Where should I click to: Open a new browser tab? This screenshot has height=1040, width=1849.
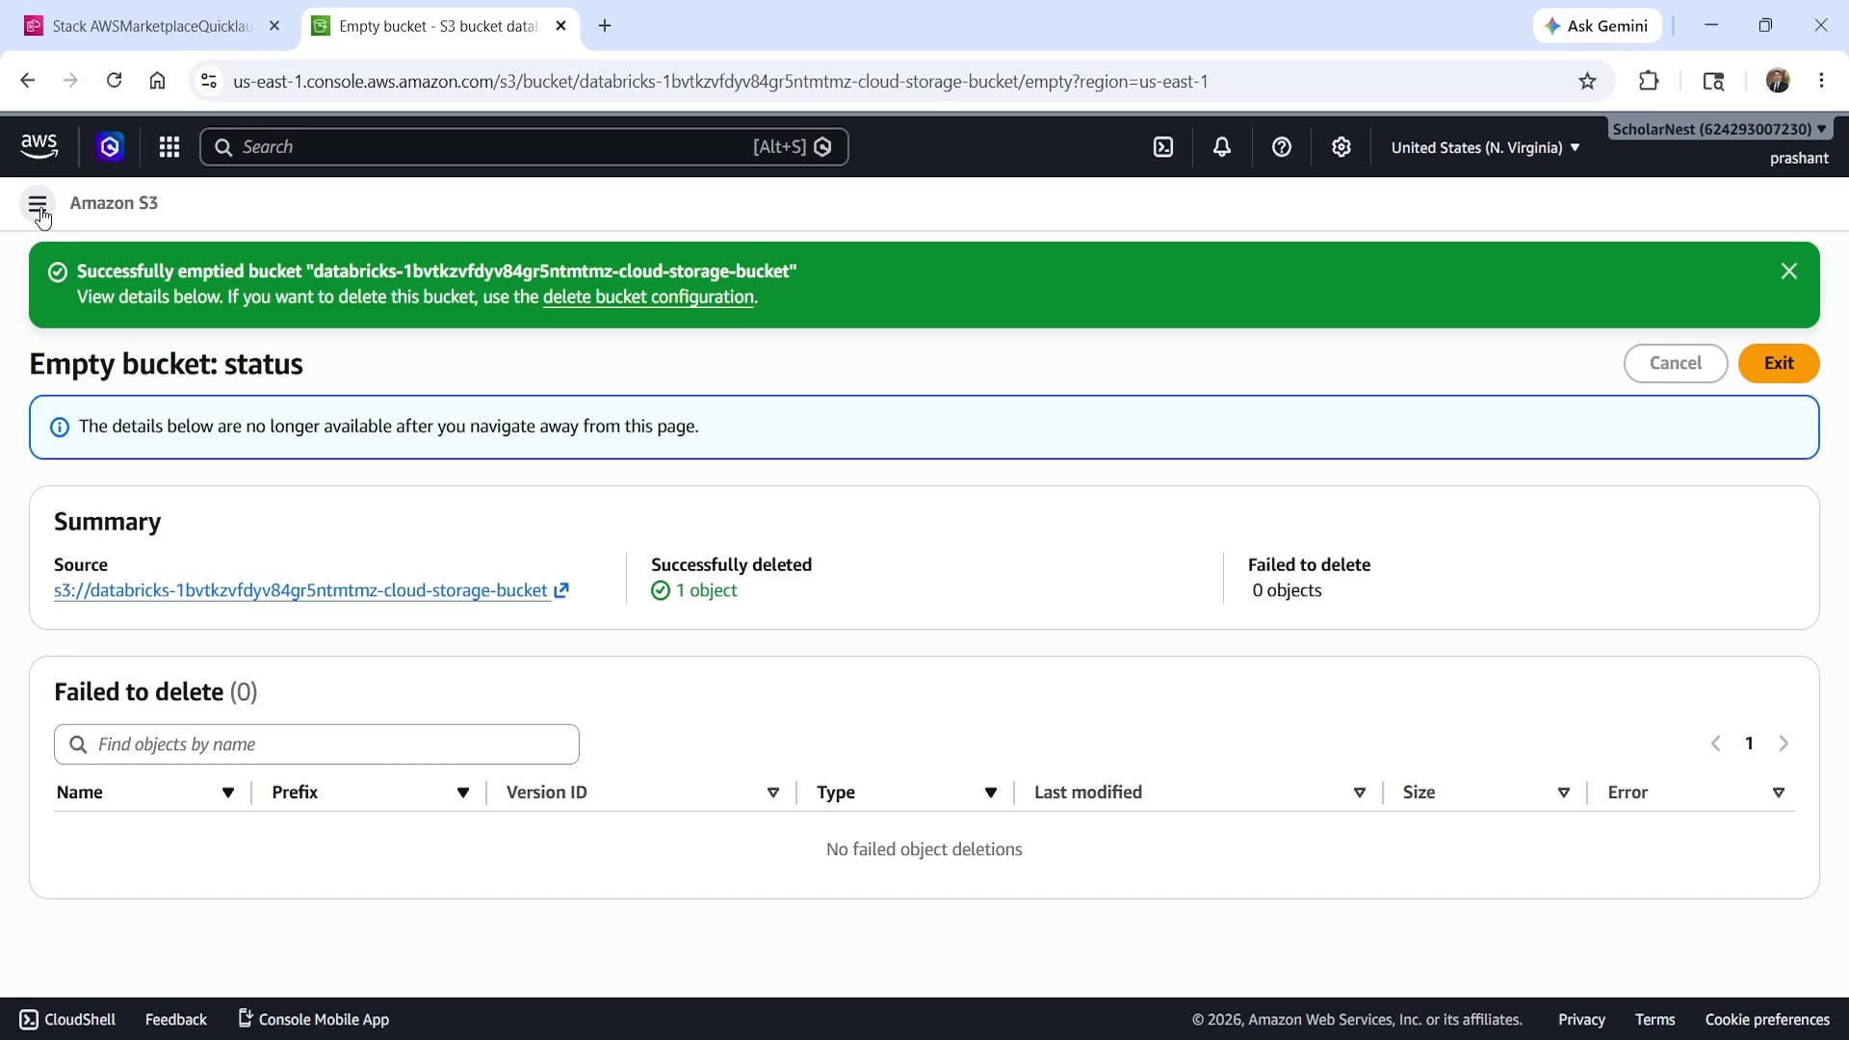coord(605,26)
